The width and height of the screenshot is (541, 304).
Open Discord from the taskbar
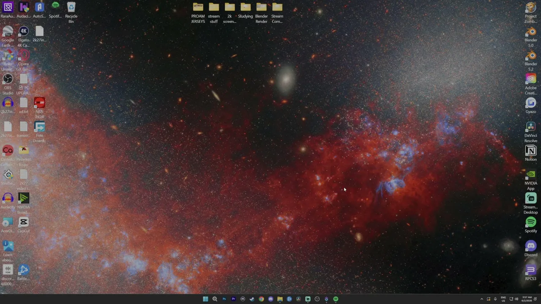coord(270,299)
